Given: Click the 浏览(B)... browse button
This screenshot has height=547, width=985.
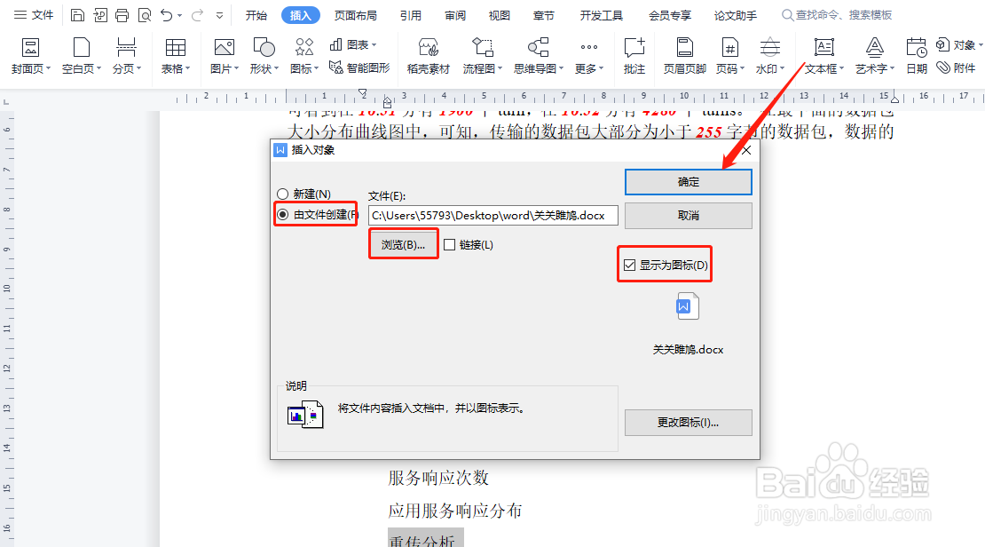Looking at the screenshot, I should point(403,244).
